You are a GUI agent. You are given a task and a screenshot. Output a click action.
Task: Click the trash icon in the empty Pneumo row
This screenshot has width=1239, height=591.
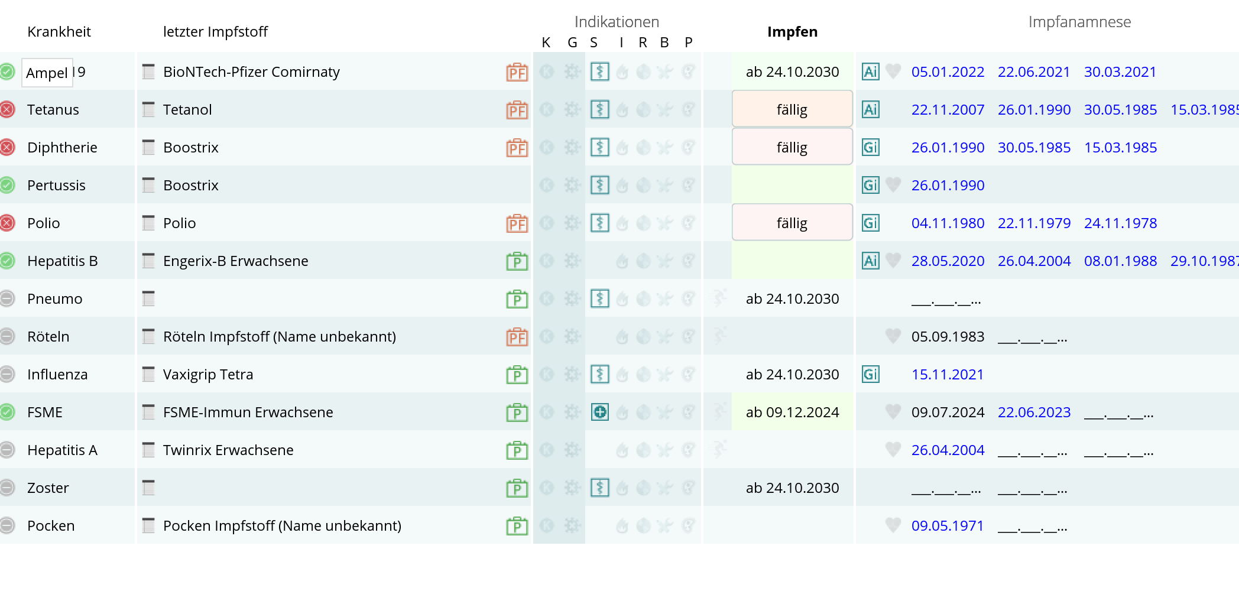pyautogui.click(x=148, y=298)
